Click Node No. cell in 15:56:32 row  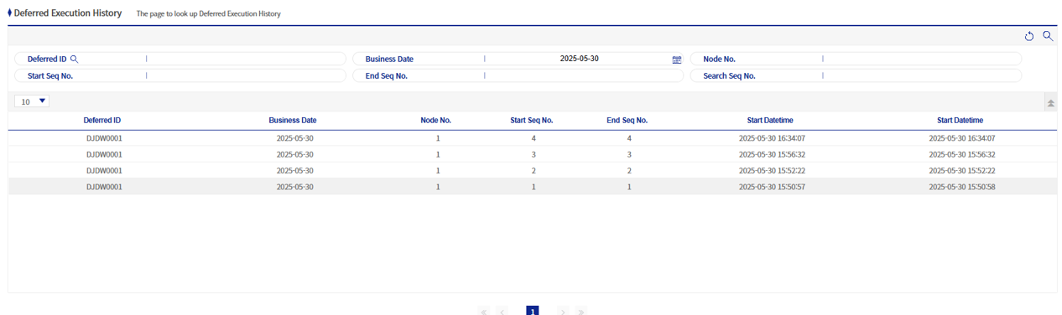click(438, 155)
